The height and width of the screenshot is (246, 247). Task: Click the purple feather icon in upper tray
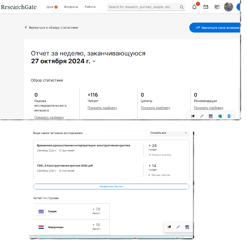(x=202, y=116)
